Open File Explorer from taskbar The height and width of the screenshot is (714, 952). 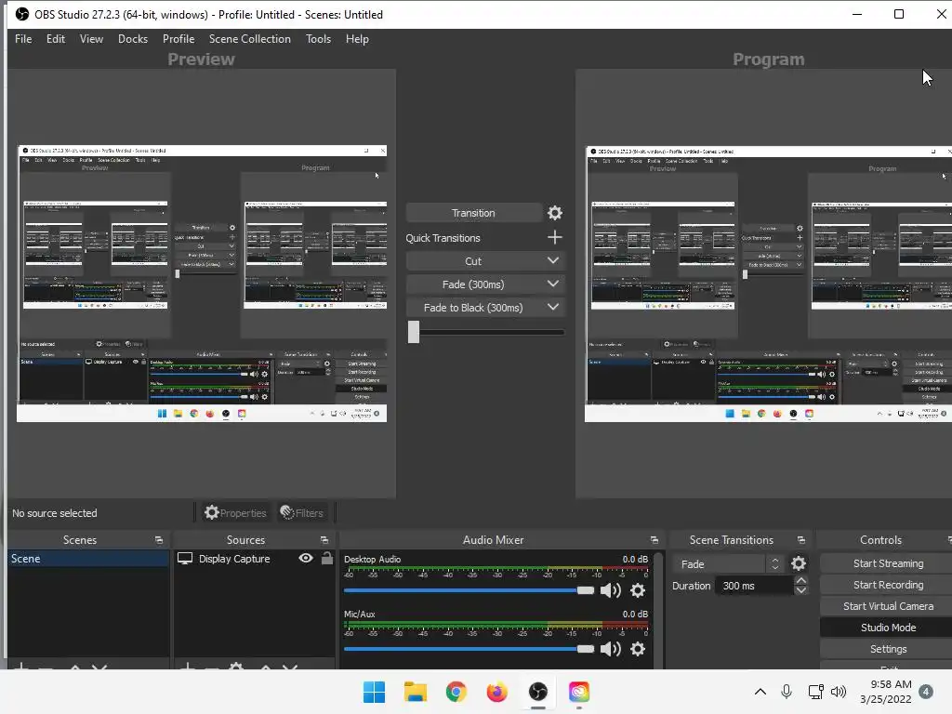tap(416, 692)
